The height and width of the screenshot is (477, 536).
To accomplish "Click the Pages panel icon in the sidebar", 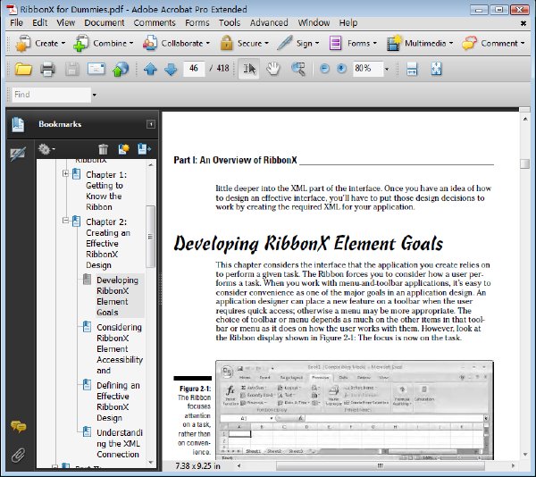I will (18, 124).
